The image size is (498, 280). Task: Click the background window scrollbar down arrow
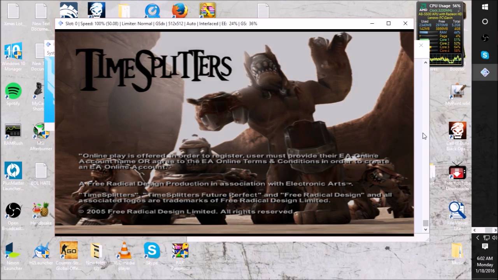425,229
